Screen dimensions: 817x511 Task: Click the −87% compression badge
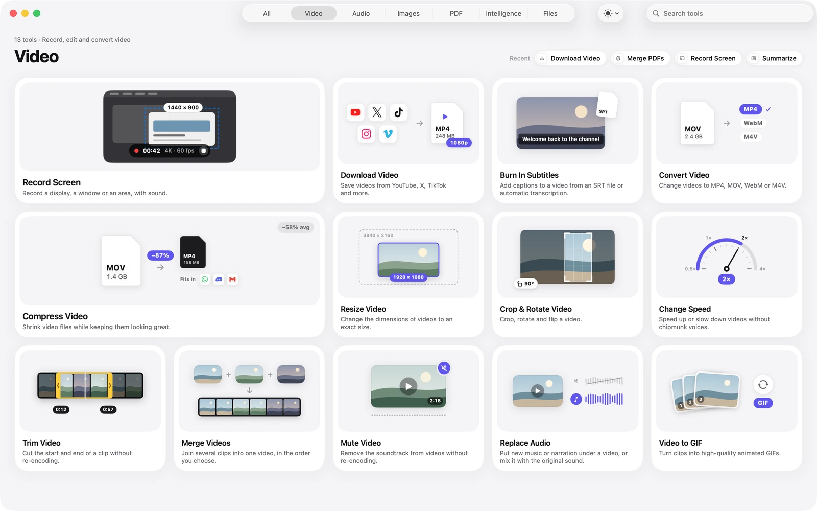click(x=160, y=255)
